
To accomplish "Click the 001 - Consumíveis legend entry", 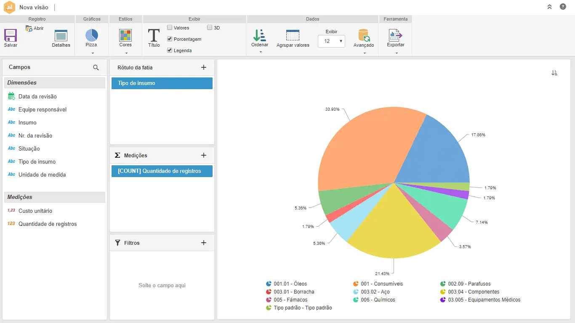I will click(x=378, y=284).
